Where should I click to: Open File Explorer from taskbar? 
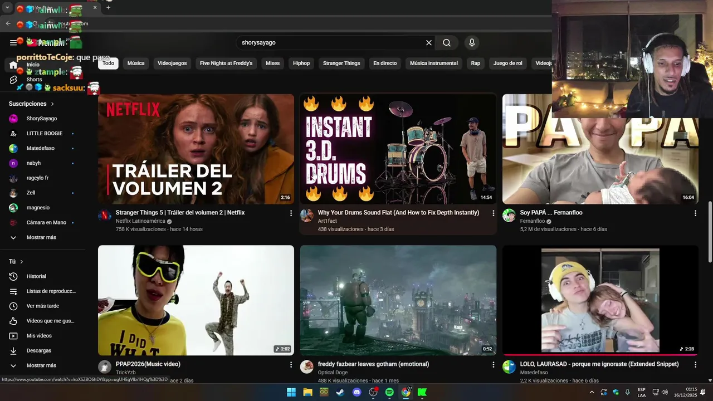(x=307, y=392)
